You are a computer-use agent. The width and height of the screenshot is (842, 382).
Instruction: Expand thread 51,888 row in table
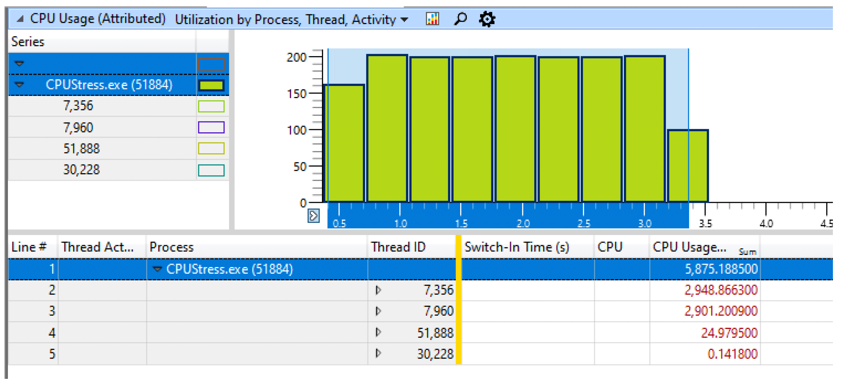coord(378,332)
